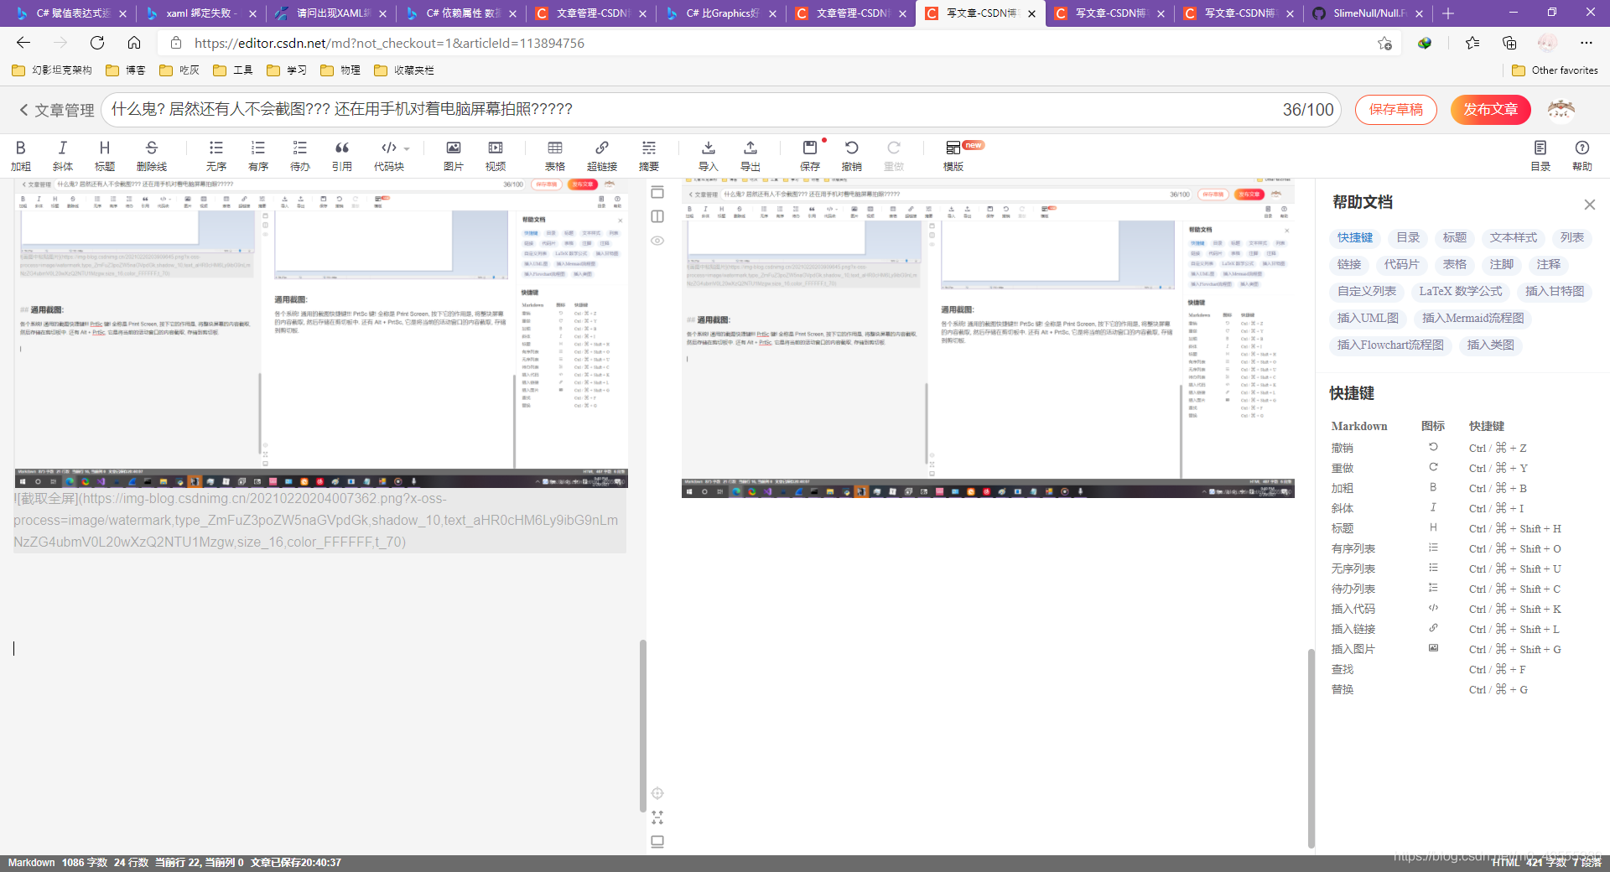The height and width of the screenshot is (872, 1610).
Task: Insert a heading with 标题 toolbar icon
Action: pos(105,156)
